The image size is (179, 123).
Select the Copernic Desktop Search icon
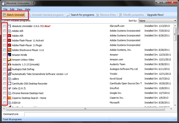tap(10, 98)
